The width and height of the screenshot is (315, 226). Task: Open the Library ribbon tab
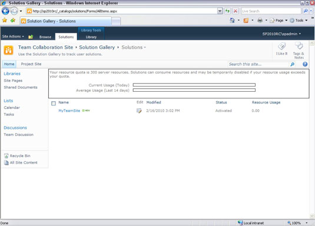[x=91, y=37]
